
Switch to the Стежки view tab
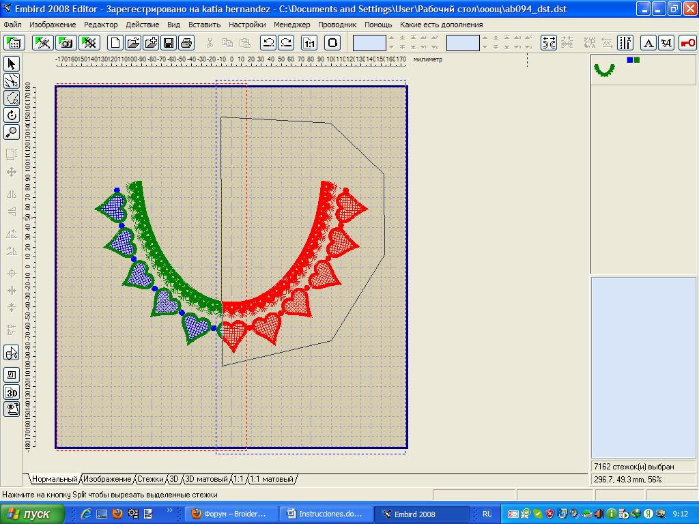coord(150,480)
